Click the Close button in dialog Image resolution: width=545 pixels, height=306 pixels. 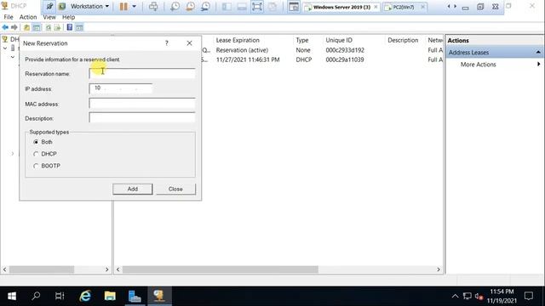[175, 189]
